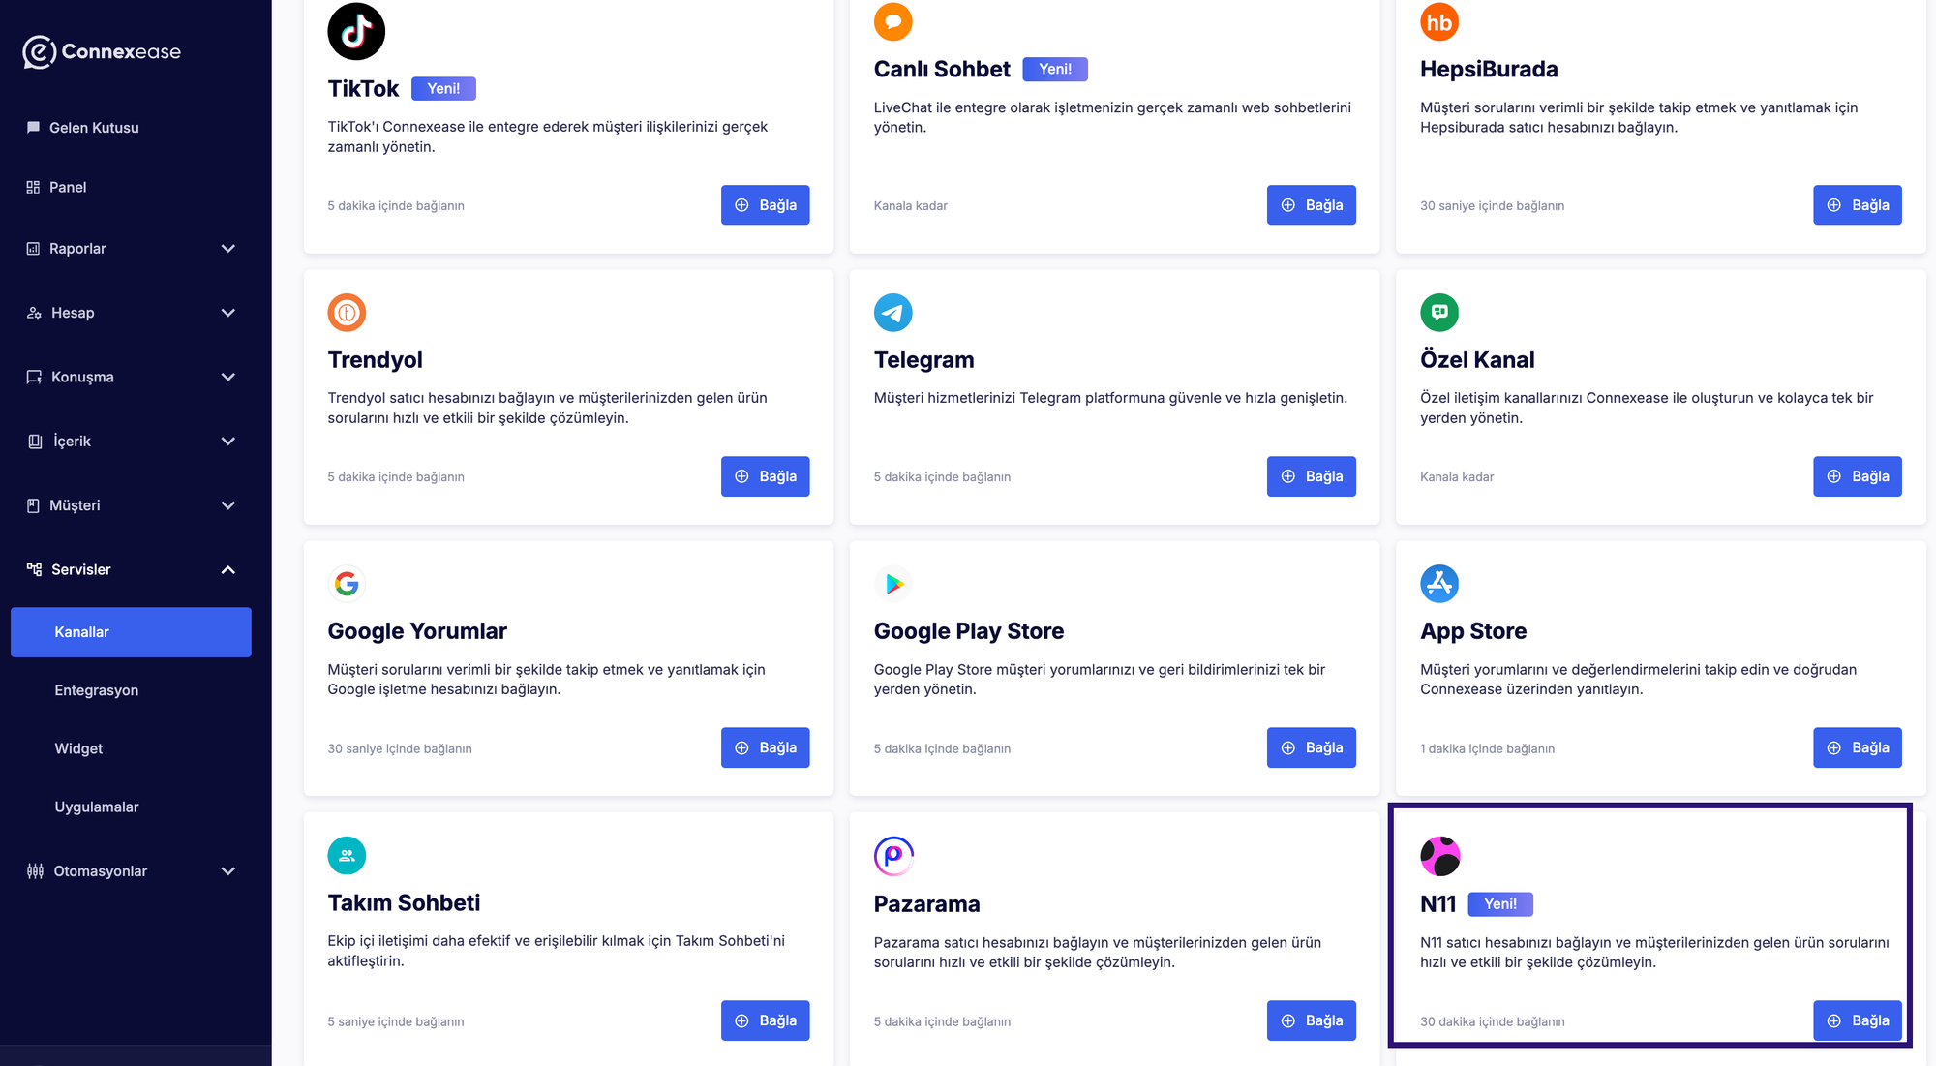This screenshot has width=1936, height=1066.
Task: Click the N11 pink logo icon
Action: (1439, 856)
